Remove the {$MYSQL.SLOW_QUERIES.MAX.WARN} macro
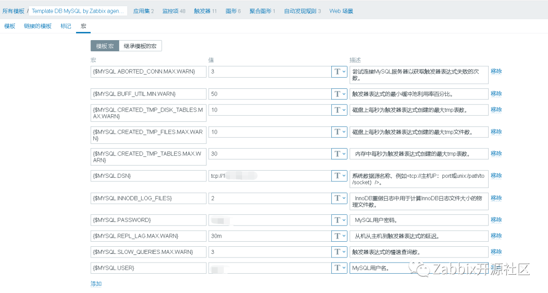Image resolution: width=548 pixels, height=293 pixels. pyautogui.click(x=496, y=252)
